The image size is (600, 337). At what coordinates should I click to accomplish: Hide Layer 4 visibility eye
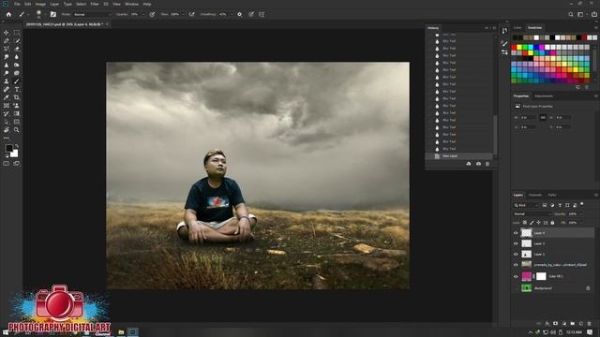(x=516, y=233)
